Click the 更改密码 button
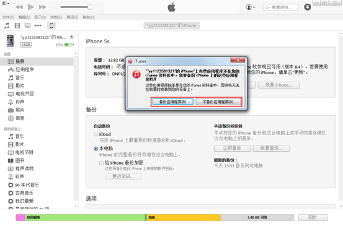 (x=123, y=176)
